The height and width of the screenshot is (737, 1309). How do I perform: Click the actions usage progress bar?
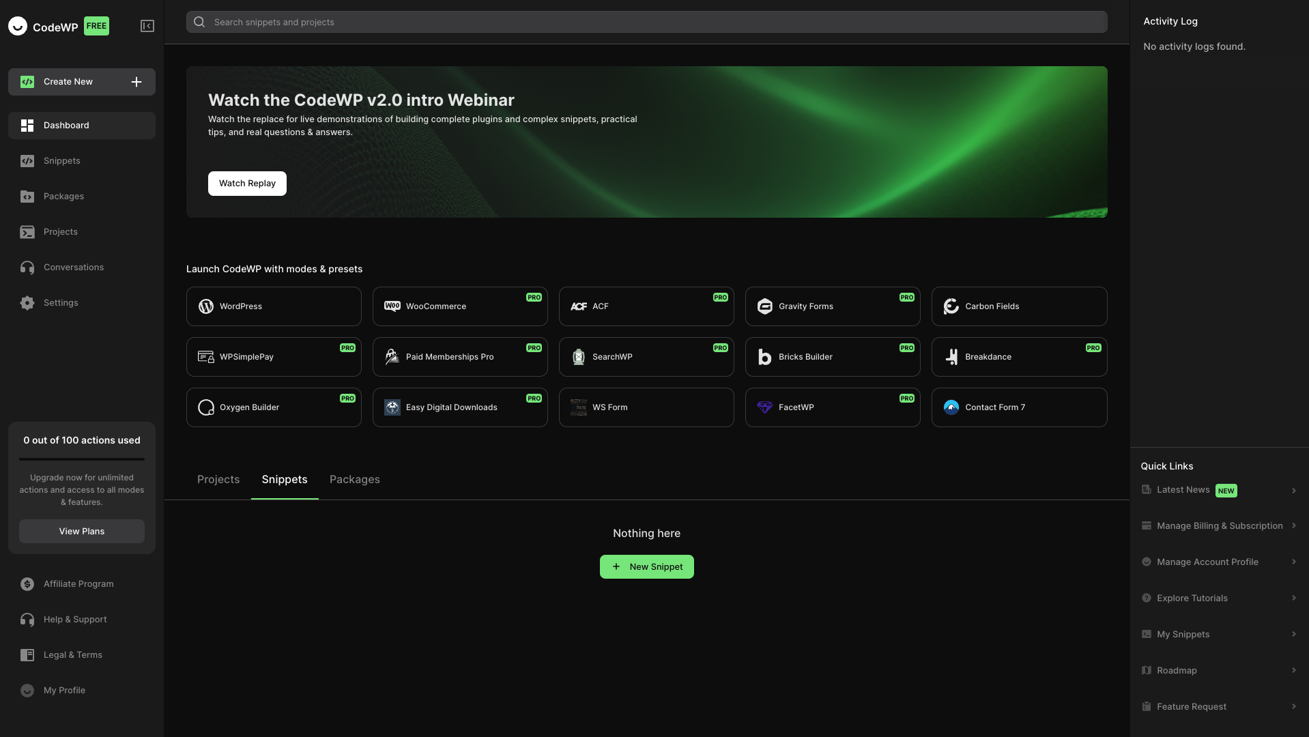coord(81,457)
